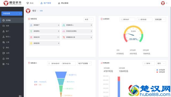The width and height of the screenshot is (171, 97).
Task: Open the 回款 payments sidebar icon
Action: click(x=3, y=59)
